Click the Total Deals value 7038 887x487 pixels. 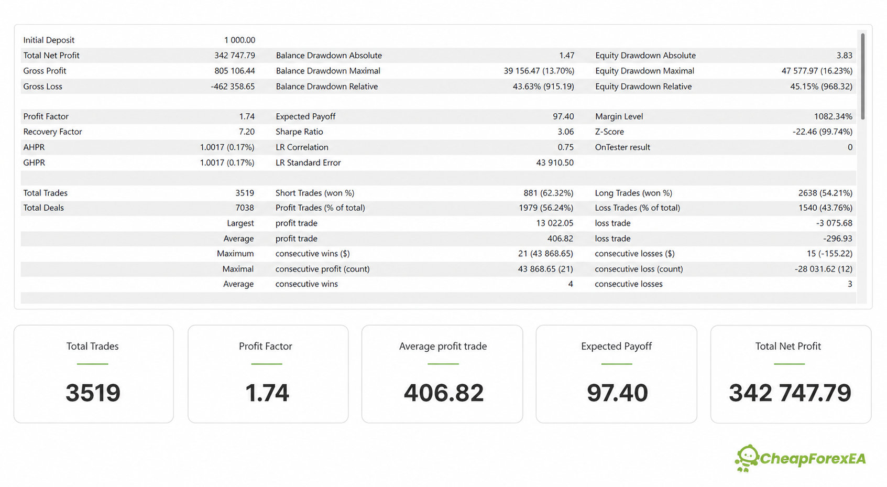click(x=245, y=208)
